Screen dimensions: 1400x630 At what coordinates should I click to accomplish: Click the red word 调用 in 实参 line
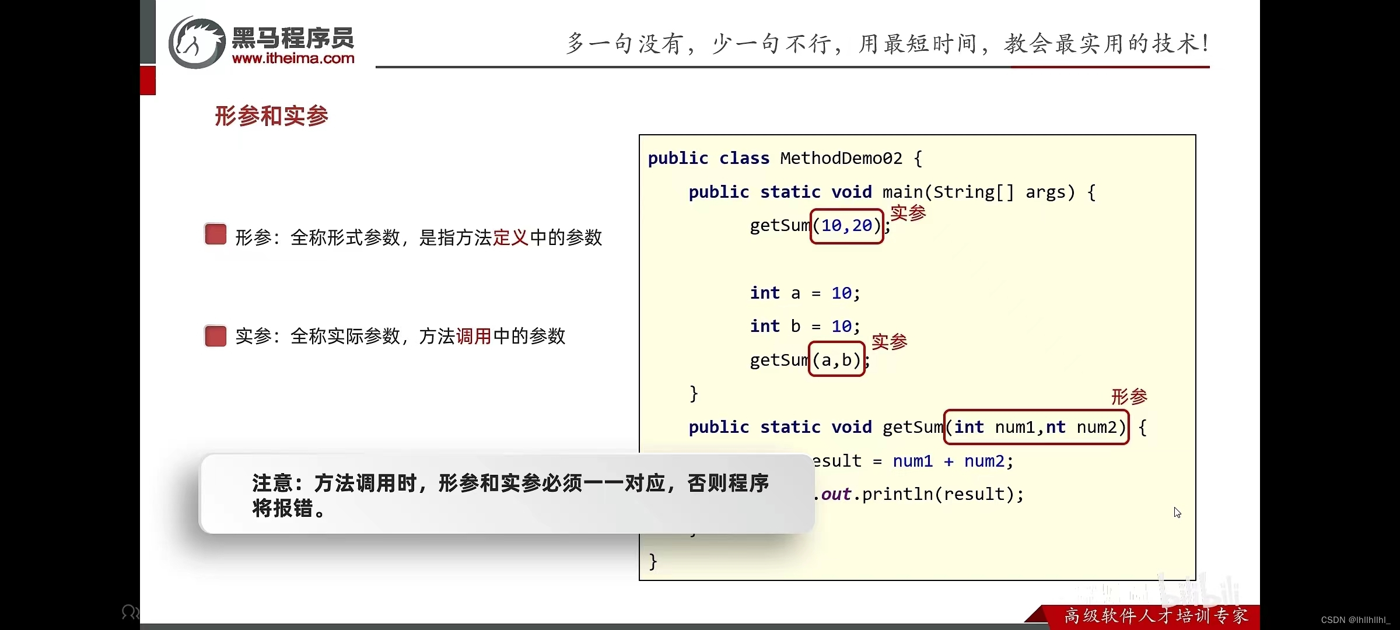click(473, 336)
